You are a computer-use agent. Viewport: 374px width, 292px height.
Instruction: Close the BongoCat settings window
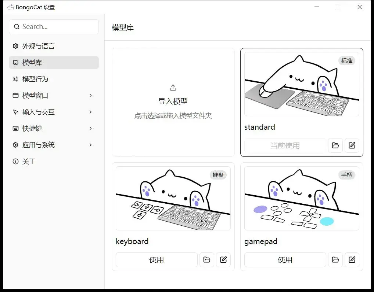[x=359, y=7]
